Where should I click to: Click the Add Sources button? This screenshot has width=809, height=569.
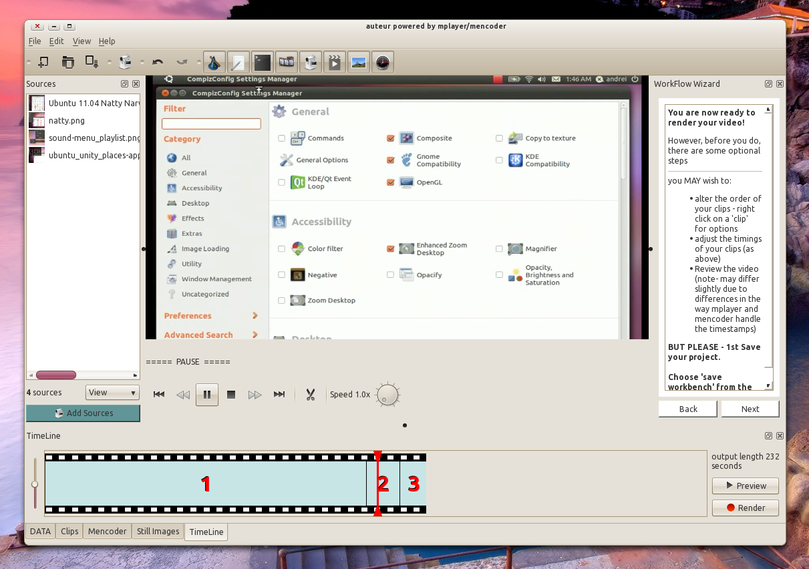[x=84, y=413]
